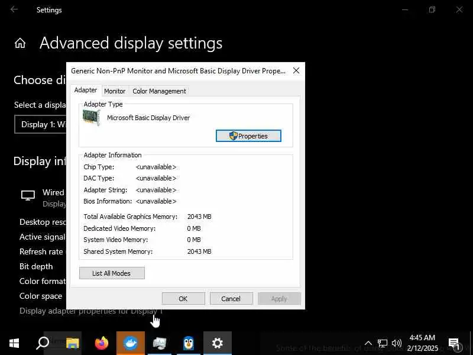
Task: Confirm dialog with OK button
Action: [x=183, y=299]
